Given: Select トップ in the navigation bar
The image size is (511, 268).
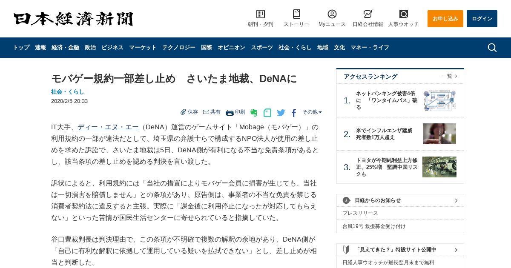Looking at the screenshot, I should pos(21,48).
